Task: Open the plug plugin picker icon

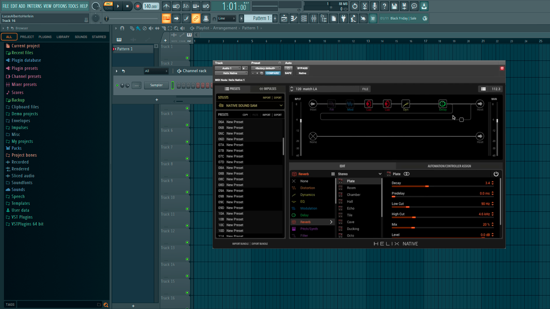Action: pos(343,19)
